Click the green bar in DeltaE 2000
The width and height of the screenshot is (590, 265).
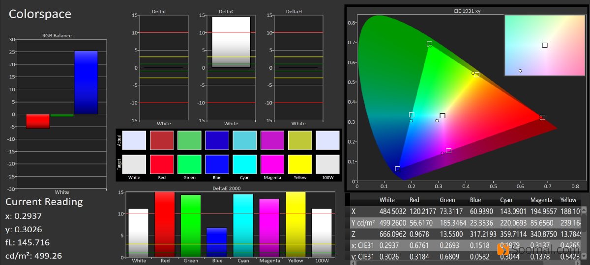click(x=191, y=226)
